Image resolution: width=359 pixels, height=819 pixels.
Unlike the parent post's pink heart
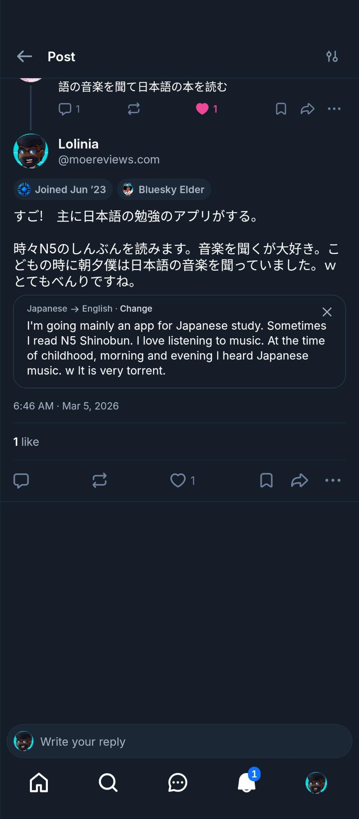tap(202, 109)
